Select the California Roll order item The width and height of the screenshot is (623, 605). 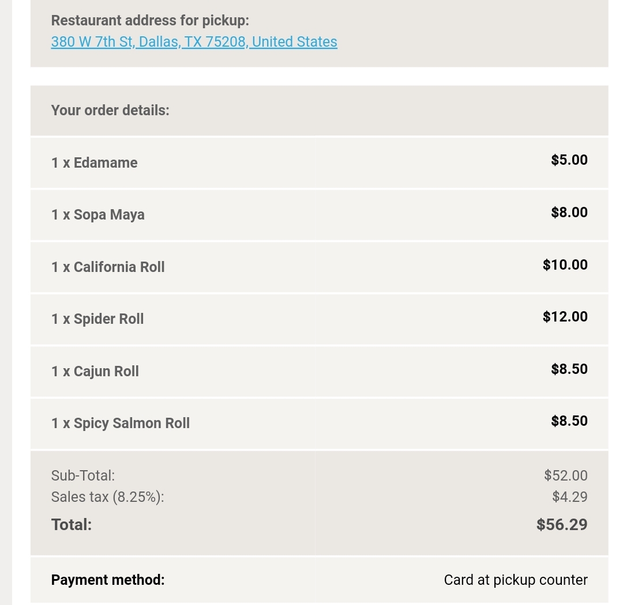click(x=108, y=267)
